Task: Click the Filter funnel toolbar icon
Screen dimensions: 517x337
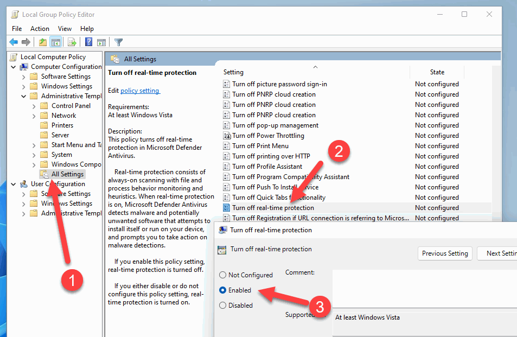Action: coord(118,42)
